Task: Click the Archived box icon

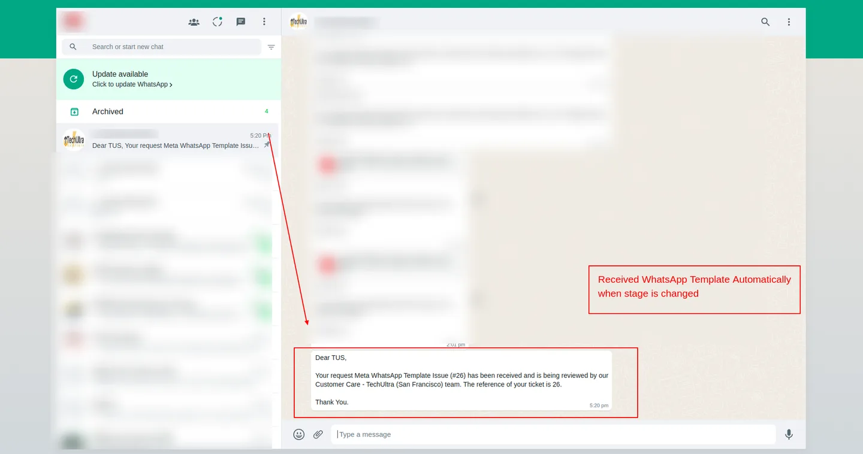Action: point(74,111)
